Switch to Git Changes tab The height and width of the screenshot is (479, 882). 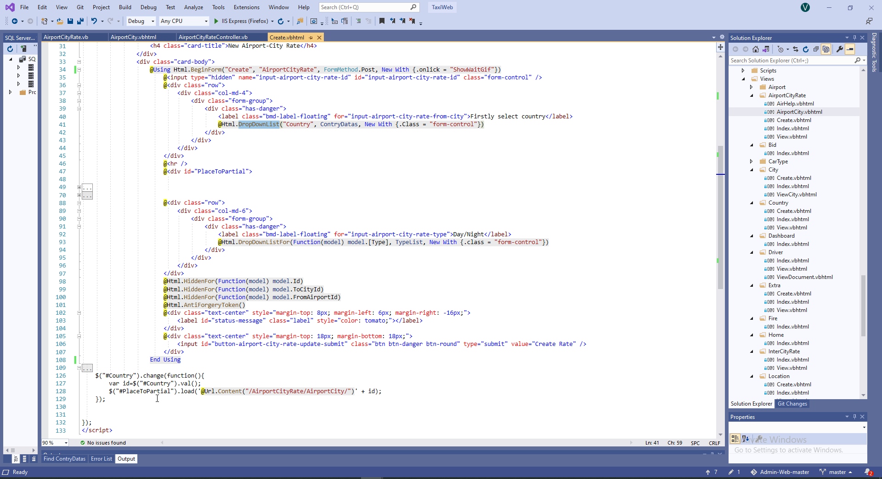coord(792,404)
